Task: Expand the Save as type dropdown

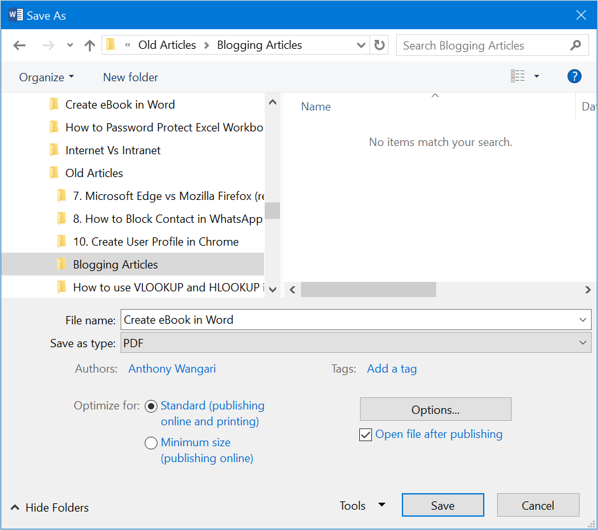Action: pos(583,343)
